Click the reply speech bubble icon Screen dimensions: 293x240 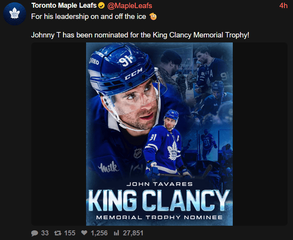pyautogui.click(x=34, y=233)
